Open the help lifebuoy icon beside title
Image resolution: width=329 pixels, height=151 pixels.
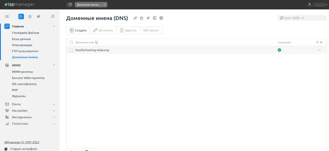pos(161,18)
